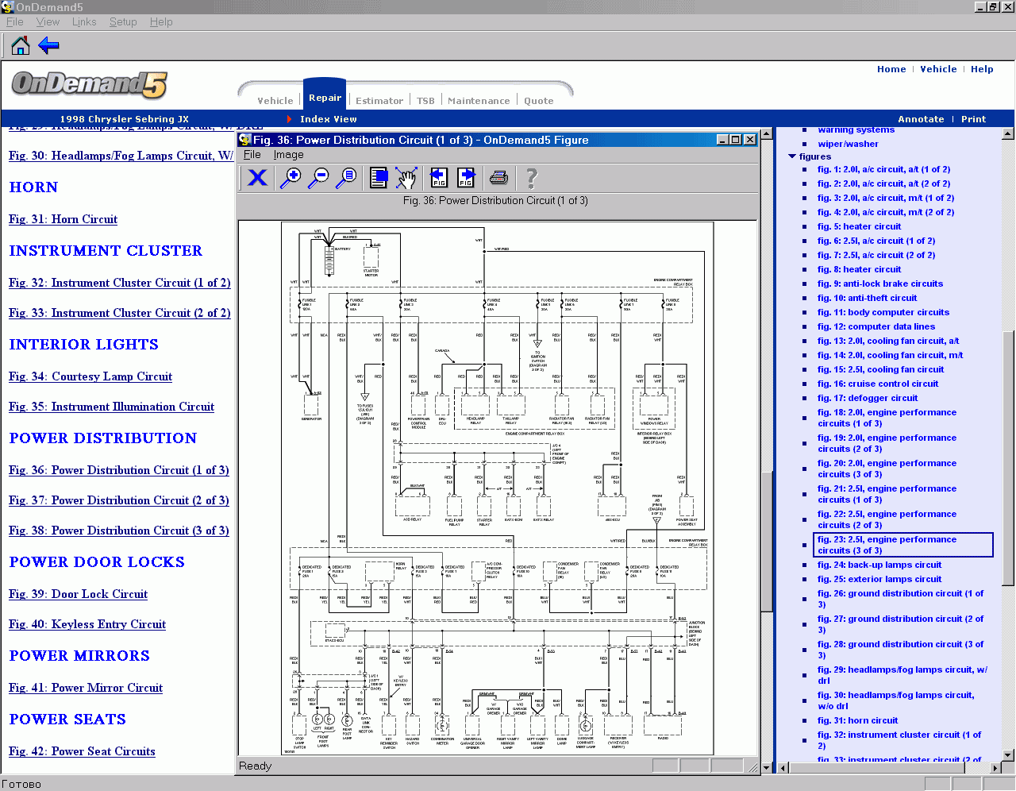Open the Links menu
This screenshot has height=791, width=1016.
(84, 21)
